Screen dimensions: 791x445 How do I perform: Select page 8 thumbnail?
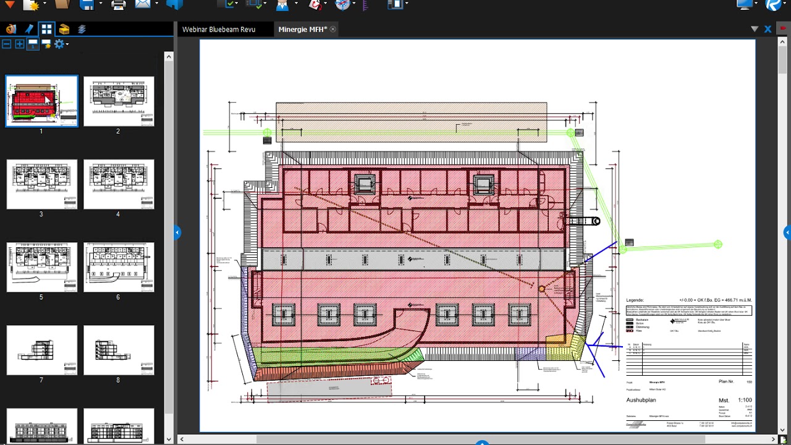coord(119,350)
